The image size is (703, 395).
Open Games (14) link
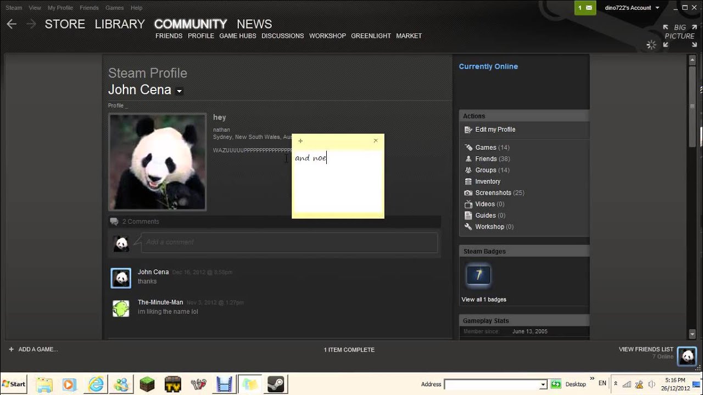click(492, 148)
